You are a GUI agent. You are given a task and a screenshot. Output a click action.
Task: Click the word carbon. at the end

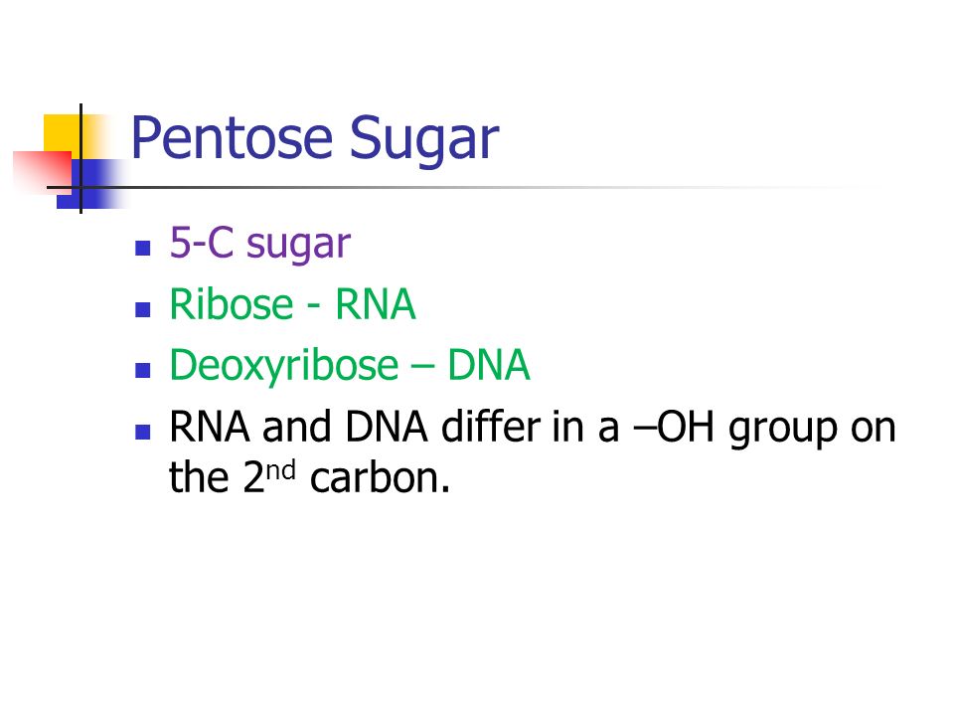pos(381,476)
